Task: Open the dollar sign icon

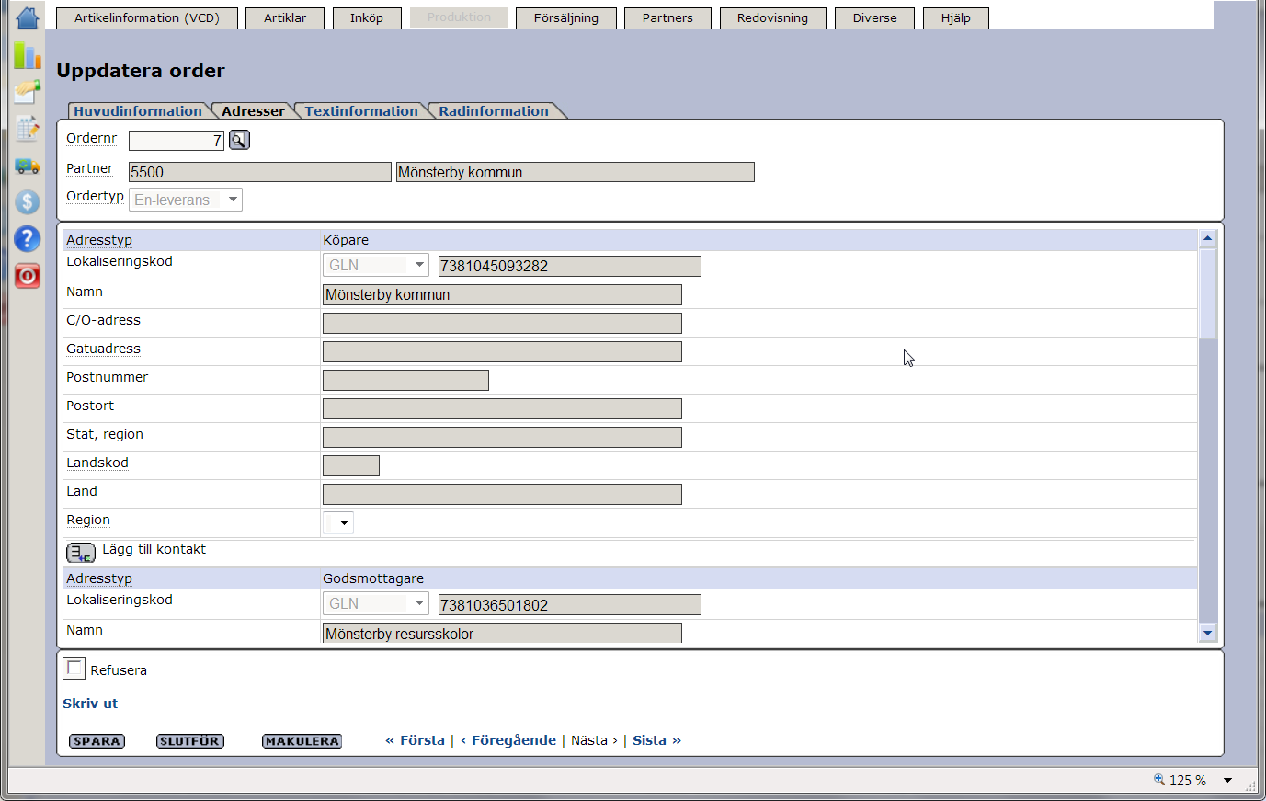Action: pyautogui.click(x=28, y=202)
